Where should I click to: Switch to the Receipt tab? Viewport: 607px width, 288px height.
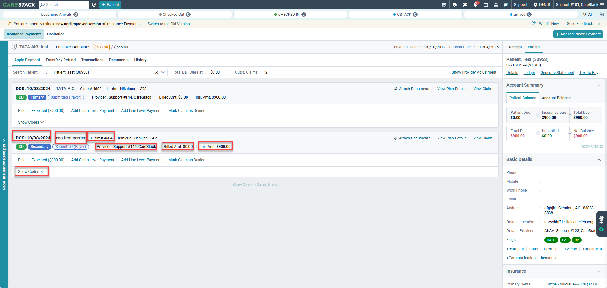tap(515, 47)
